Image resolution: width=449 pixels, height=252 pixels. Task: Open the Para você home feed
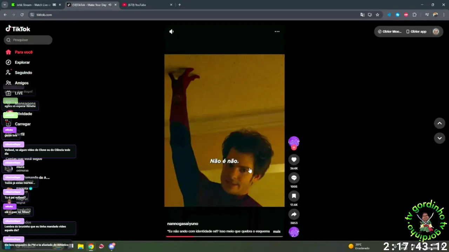point(19,52)
